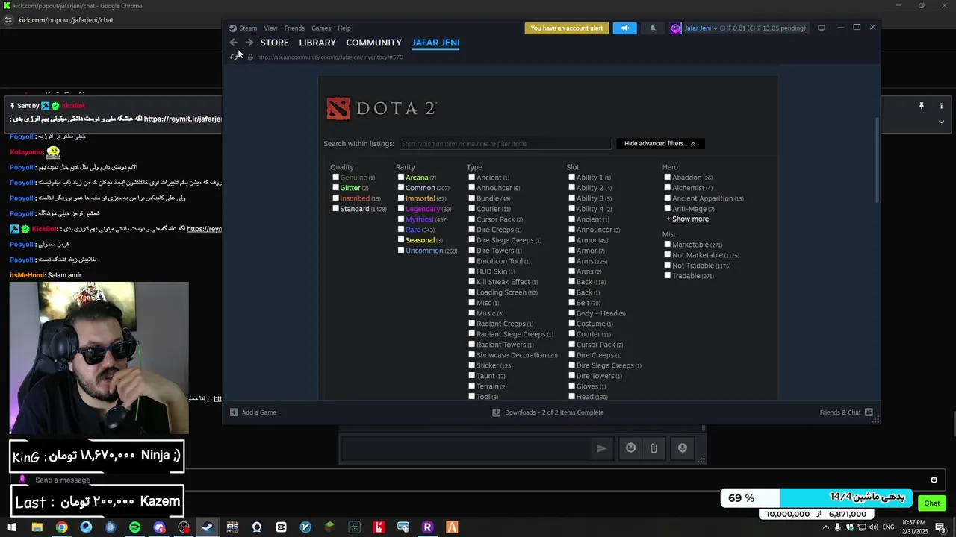
Task: Check the Arcana rarity filter
Action: 401,177
